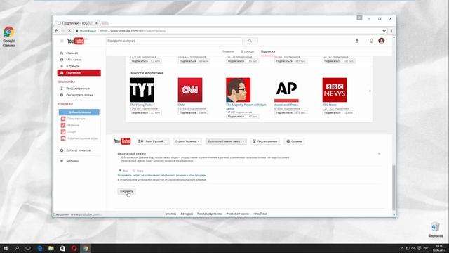
Task: Open the Windows Store taskbar icon
Action: pyautogui.click(x=62, y=248)
